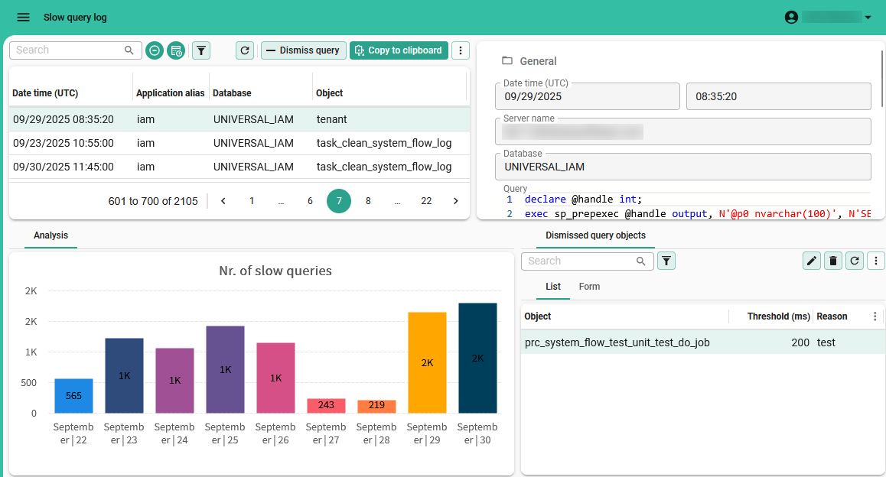Click the Dismiss query button
This screenshot has height=477, width=886.
click(304, 50)
